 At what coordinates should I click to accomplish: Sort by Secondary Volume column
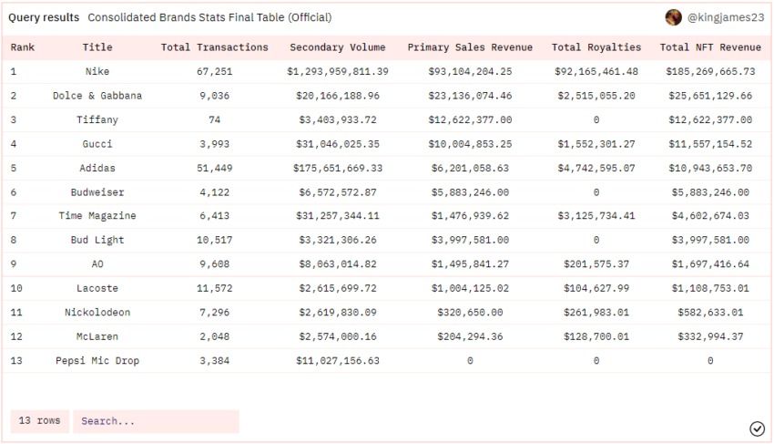tap(337, 47)
